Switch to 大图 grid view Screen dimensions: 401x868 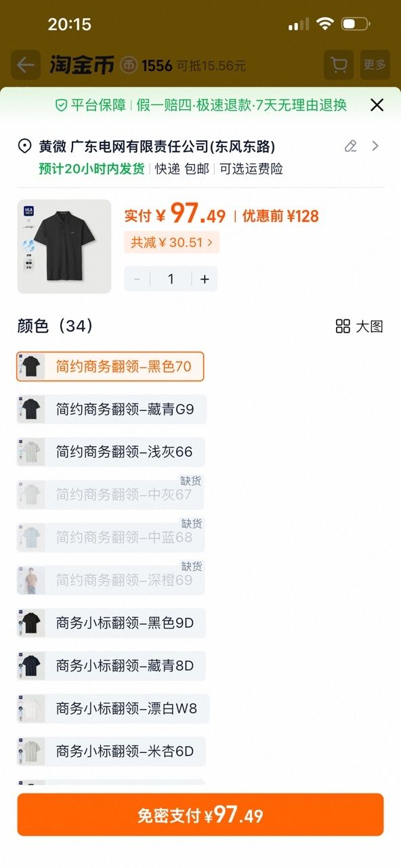click(360, 326)
